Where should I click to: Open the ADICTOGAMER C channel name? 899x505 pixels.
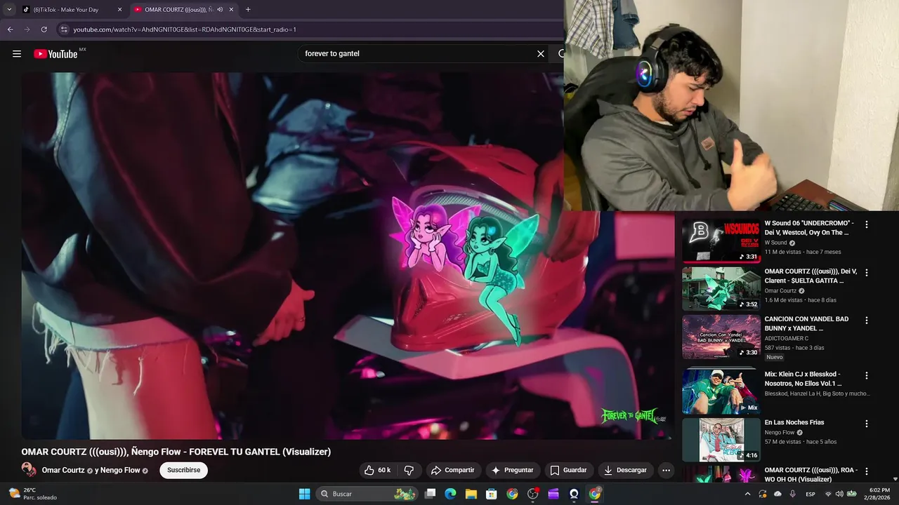[x=786, y=338]
